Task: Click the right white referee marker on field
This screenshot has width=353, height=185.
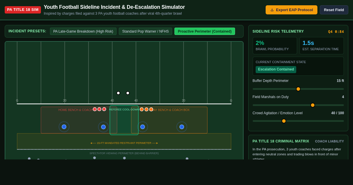Action: pos(128,93)
